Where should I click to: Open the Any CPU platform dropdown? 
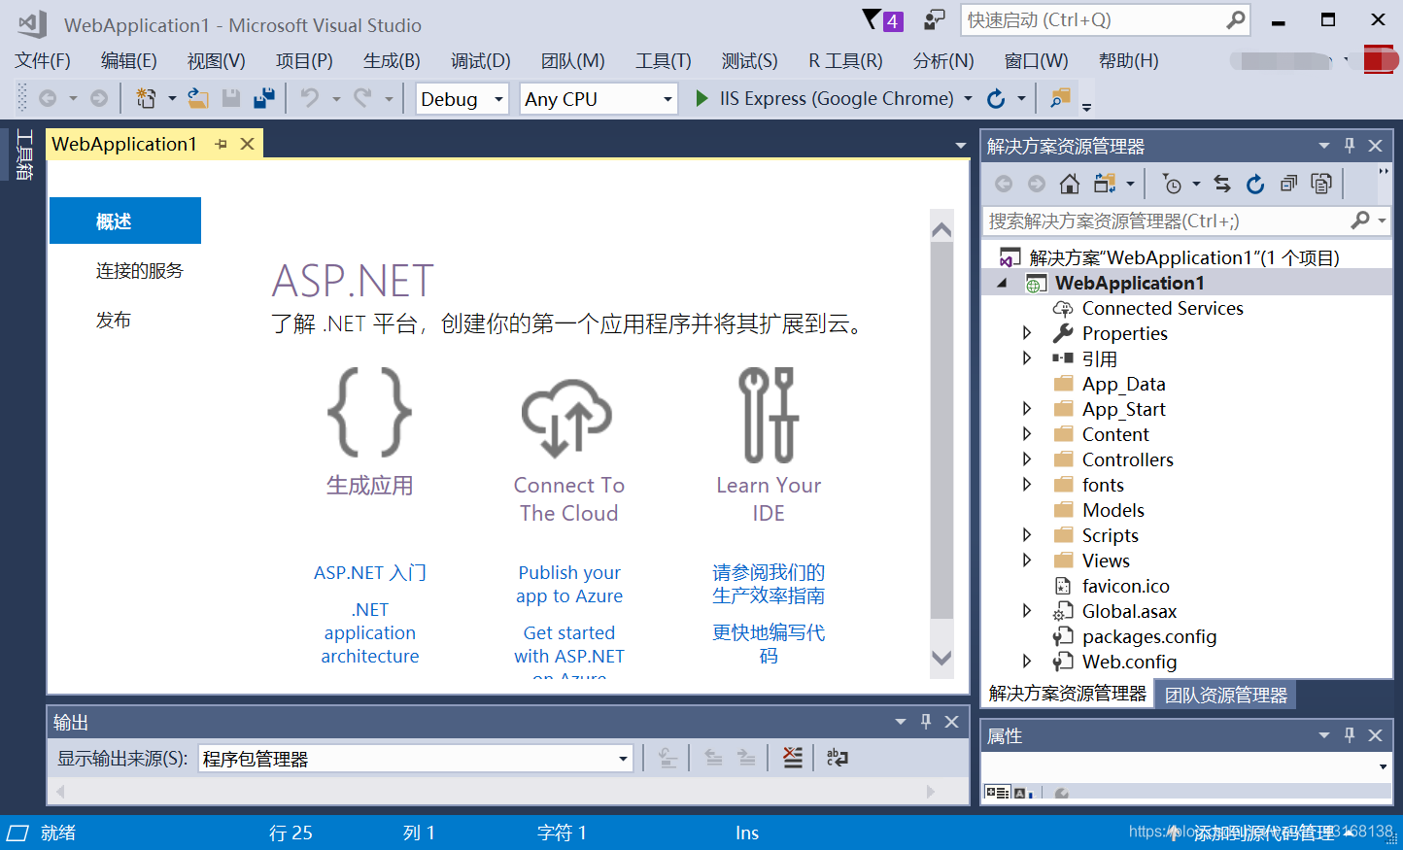[667, 99]
